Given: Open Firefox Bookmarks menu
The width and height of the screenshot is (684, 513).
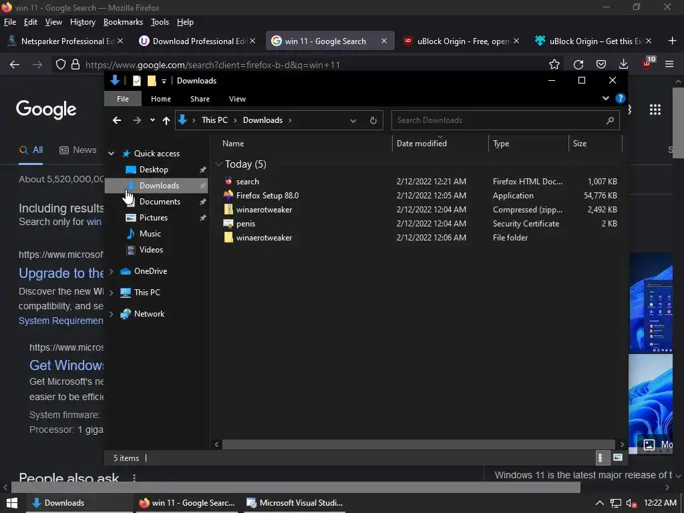Looking at the screenshot, I should 123,22.
